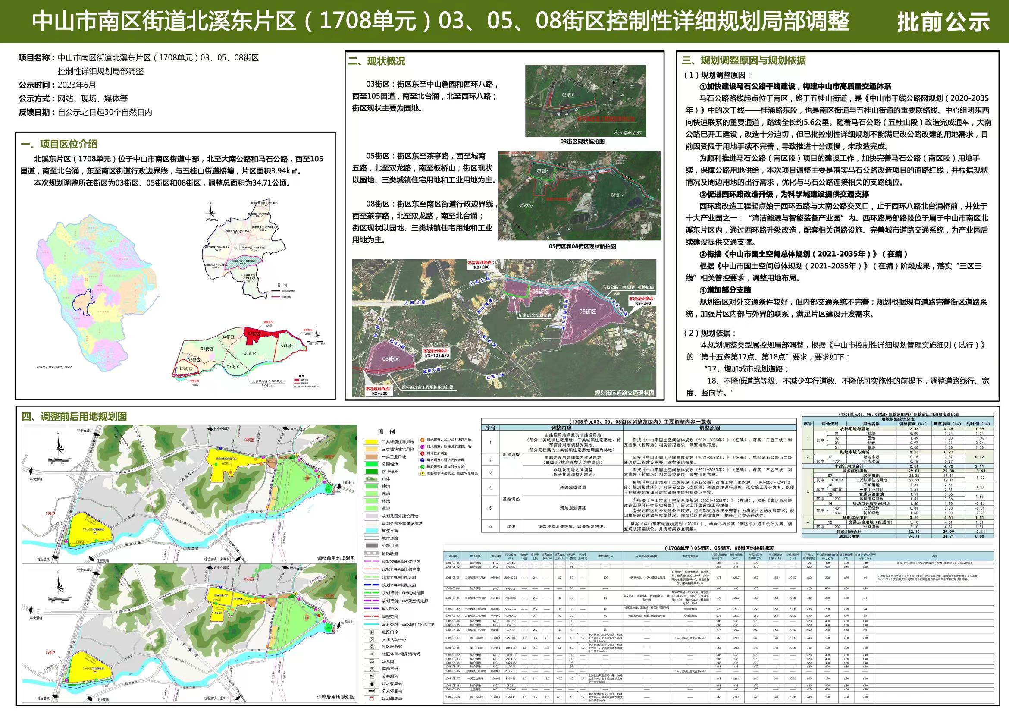The height and width of the screenshot is (714, 1009).
Task: Click the 本次设计起点 K0+000 label on aerial map
Action: tap(481, 264)
